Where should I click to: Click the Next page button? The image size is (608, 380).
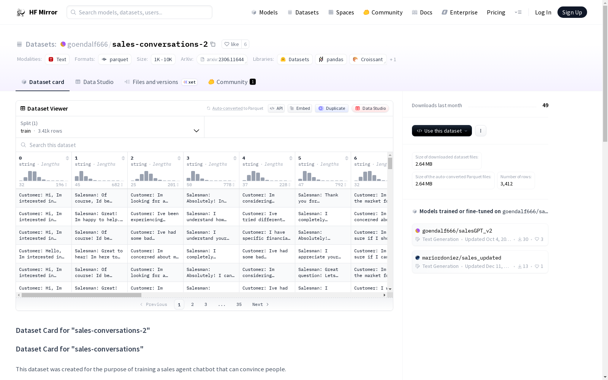261,304
